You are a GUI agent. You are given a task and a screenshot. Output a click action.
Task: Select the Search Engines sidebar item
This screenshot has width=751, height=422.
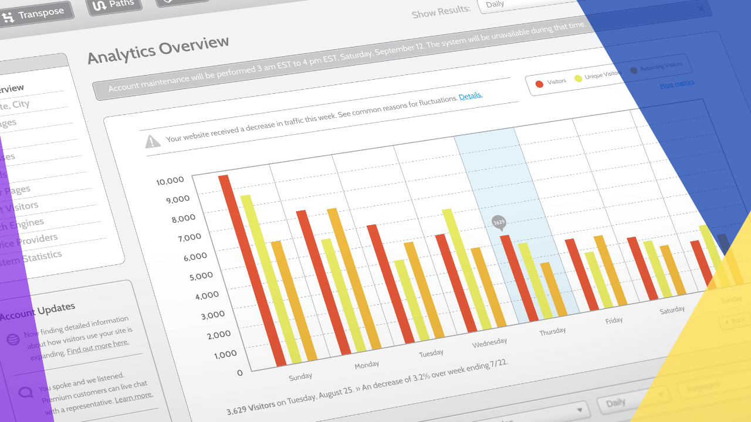pyautogui.click(x=22, y=224)
